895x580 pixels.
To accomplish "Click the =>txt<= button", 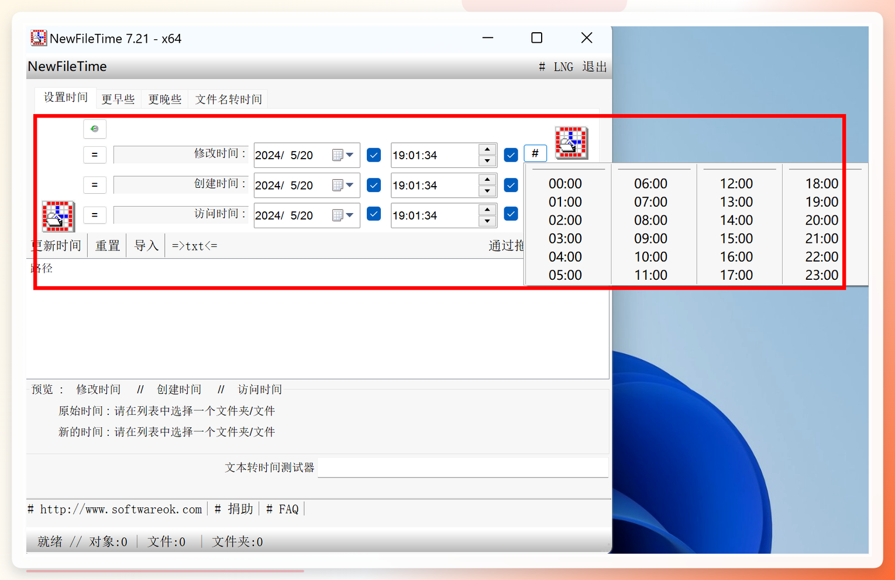I will (x=195, y=246).
